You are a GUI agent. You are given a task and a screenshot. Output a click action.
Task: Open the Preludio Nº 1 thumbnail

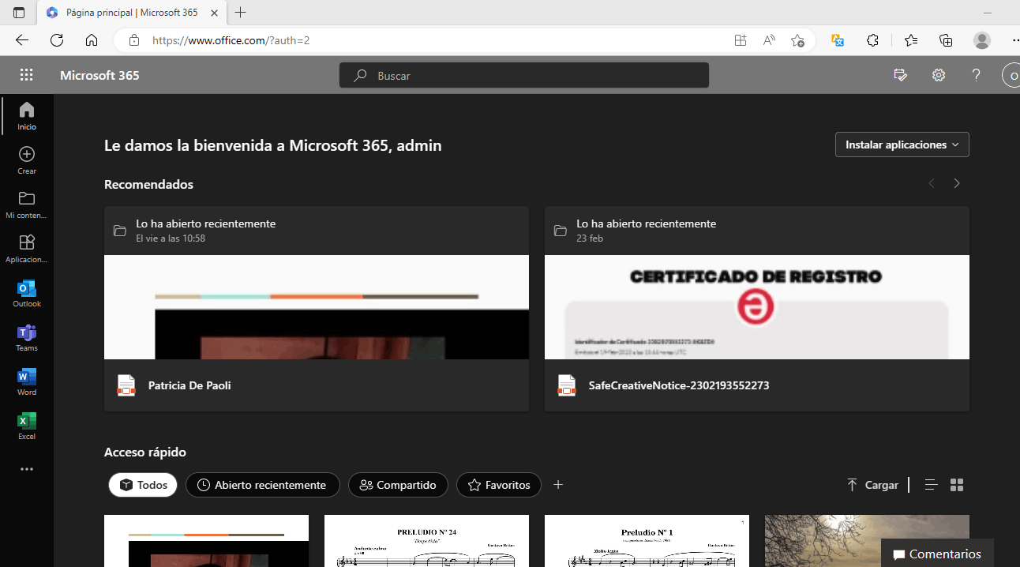647,541
